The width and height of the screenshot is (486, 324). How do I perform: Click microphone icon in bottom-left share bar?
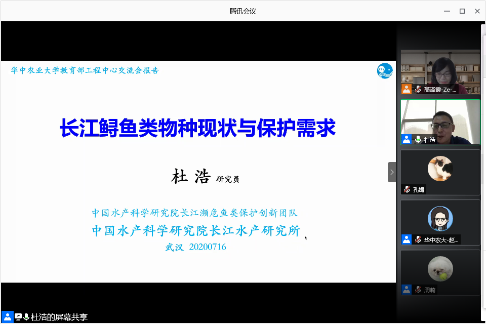coord(26,317)
